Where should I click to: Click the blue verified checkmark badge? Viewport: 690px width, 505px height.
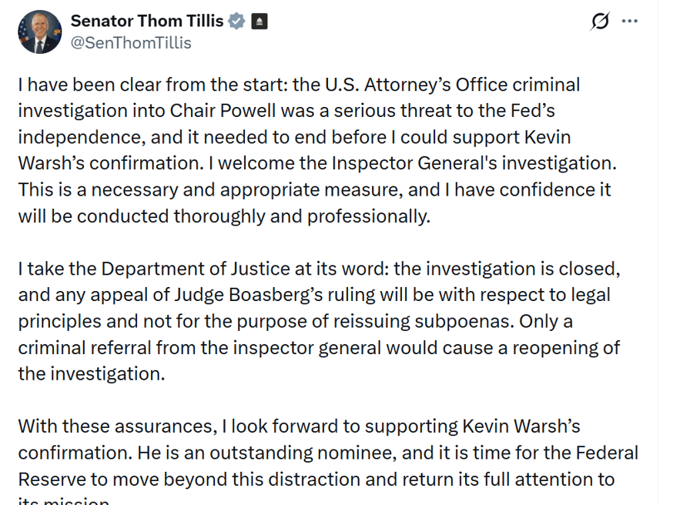pos(237,22)
